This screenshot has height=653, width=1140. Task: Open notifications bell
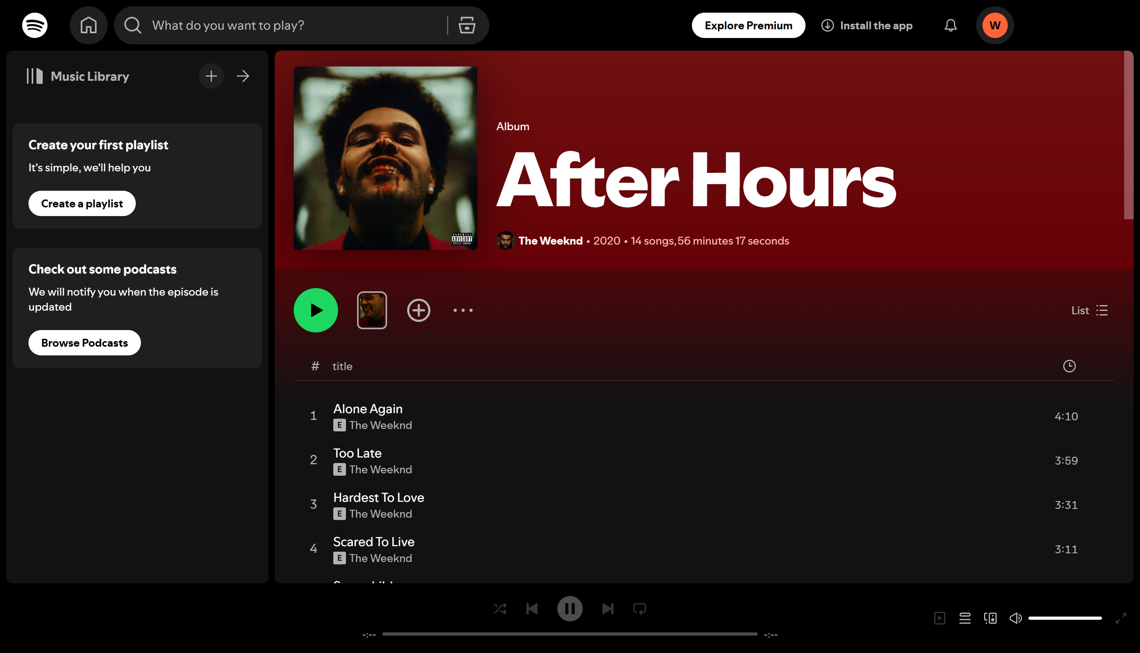click(950, 25)
